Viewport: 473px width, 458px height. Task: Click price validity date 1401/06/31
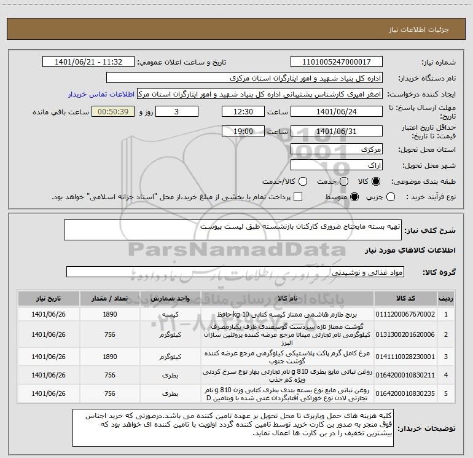pos(337,132)
